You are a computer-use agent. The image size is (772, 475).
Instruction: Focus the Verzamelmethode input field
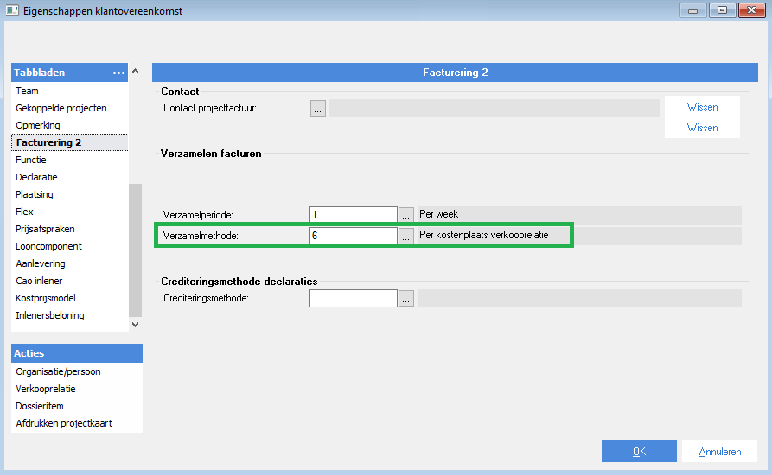click(354, 236)
